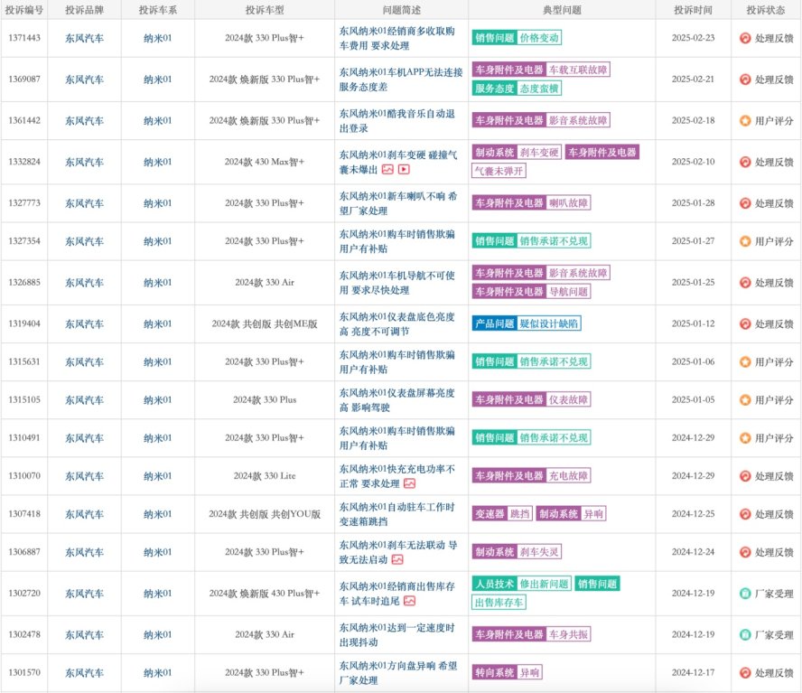Screen dimensions: 802x693
Task: Click the green accepted icon in row 1302478
Action: pos(745,634)
